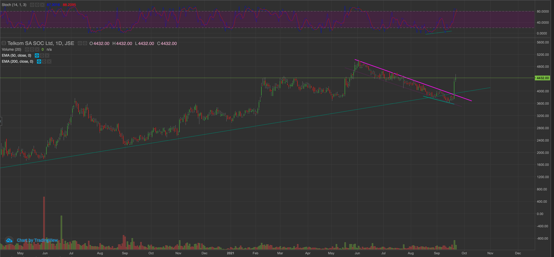Viewport: 554px width, 257px height.
Task: Click the Chart by TradingView link
Action: 37,240
